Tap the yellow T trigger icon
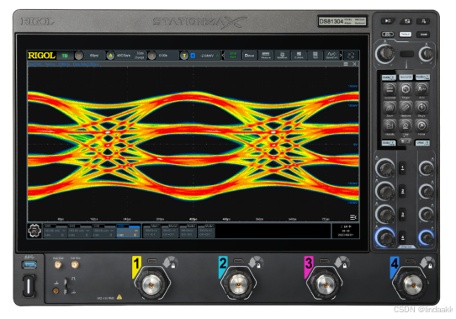The image size is (456, 319). pos(184,56)
